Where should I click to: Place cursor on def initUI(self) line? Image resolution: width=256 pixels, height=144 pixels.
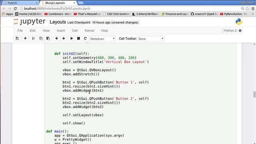[72, 54]
